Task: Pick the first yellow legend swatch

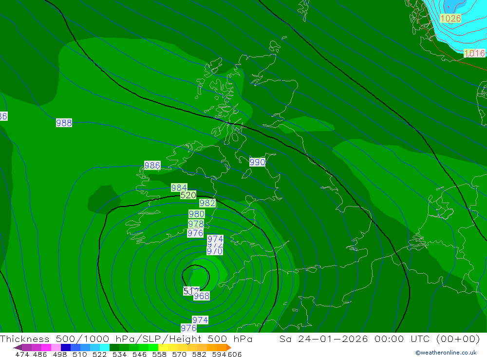Action: click(163, 347)
